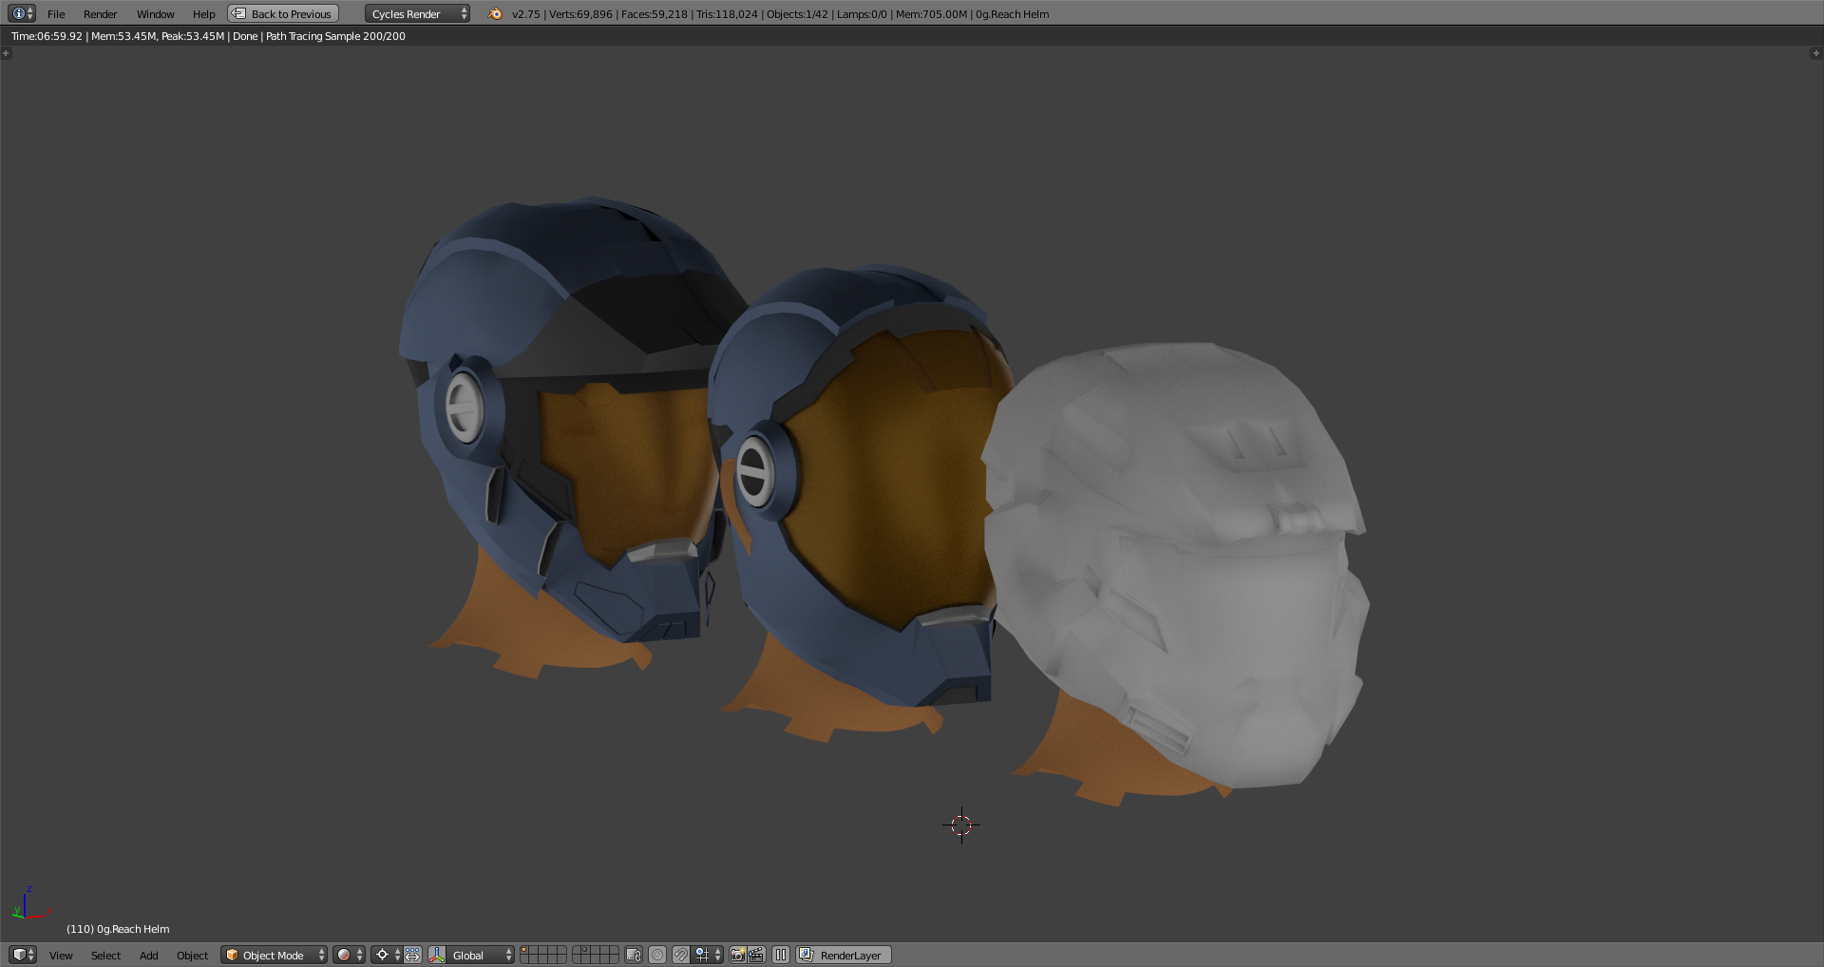Toggle snap during transform
Viewport: 1824px width, 967px height.
(x=681, y=955)
